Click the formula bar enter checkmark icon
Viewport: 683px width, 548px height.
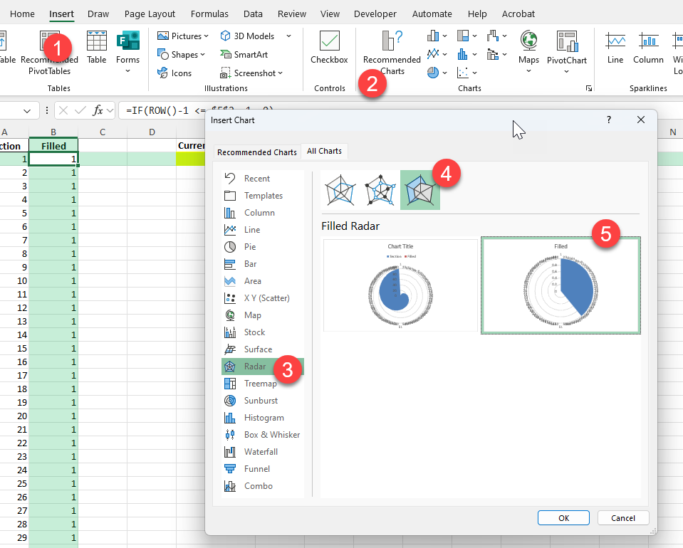(80, 110)
